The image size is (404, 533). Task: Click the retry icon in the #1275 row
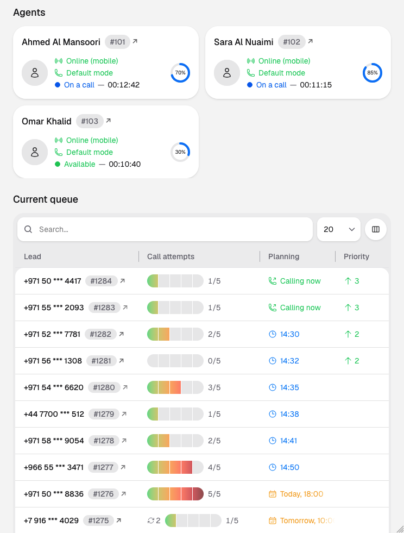[151, 521]
